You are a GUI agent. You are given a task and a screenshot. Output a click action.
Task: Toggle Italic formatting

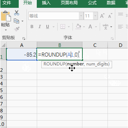coord(40,27)
